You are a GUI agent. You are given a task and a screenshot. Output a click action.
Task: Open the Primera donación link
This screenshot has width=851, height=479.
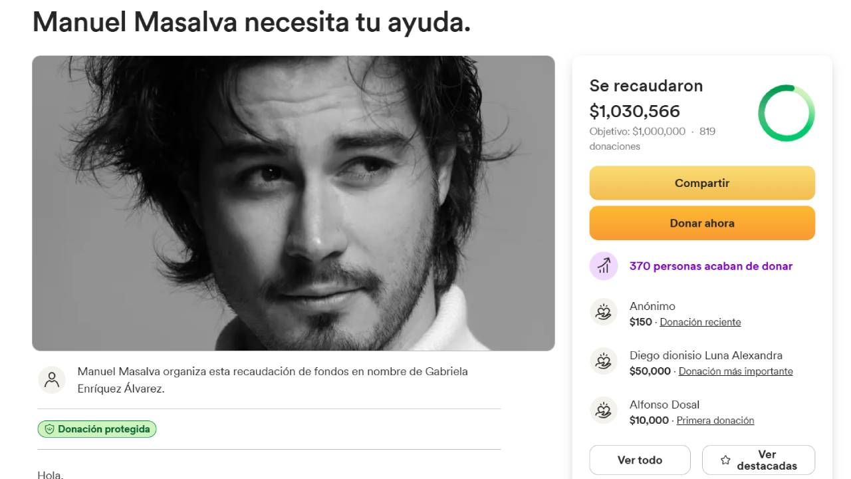tap(715, 420)
